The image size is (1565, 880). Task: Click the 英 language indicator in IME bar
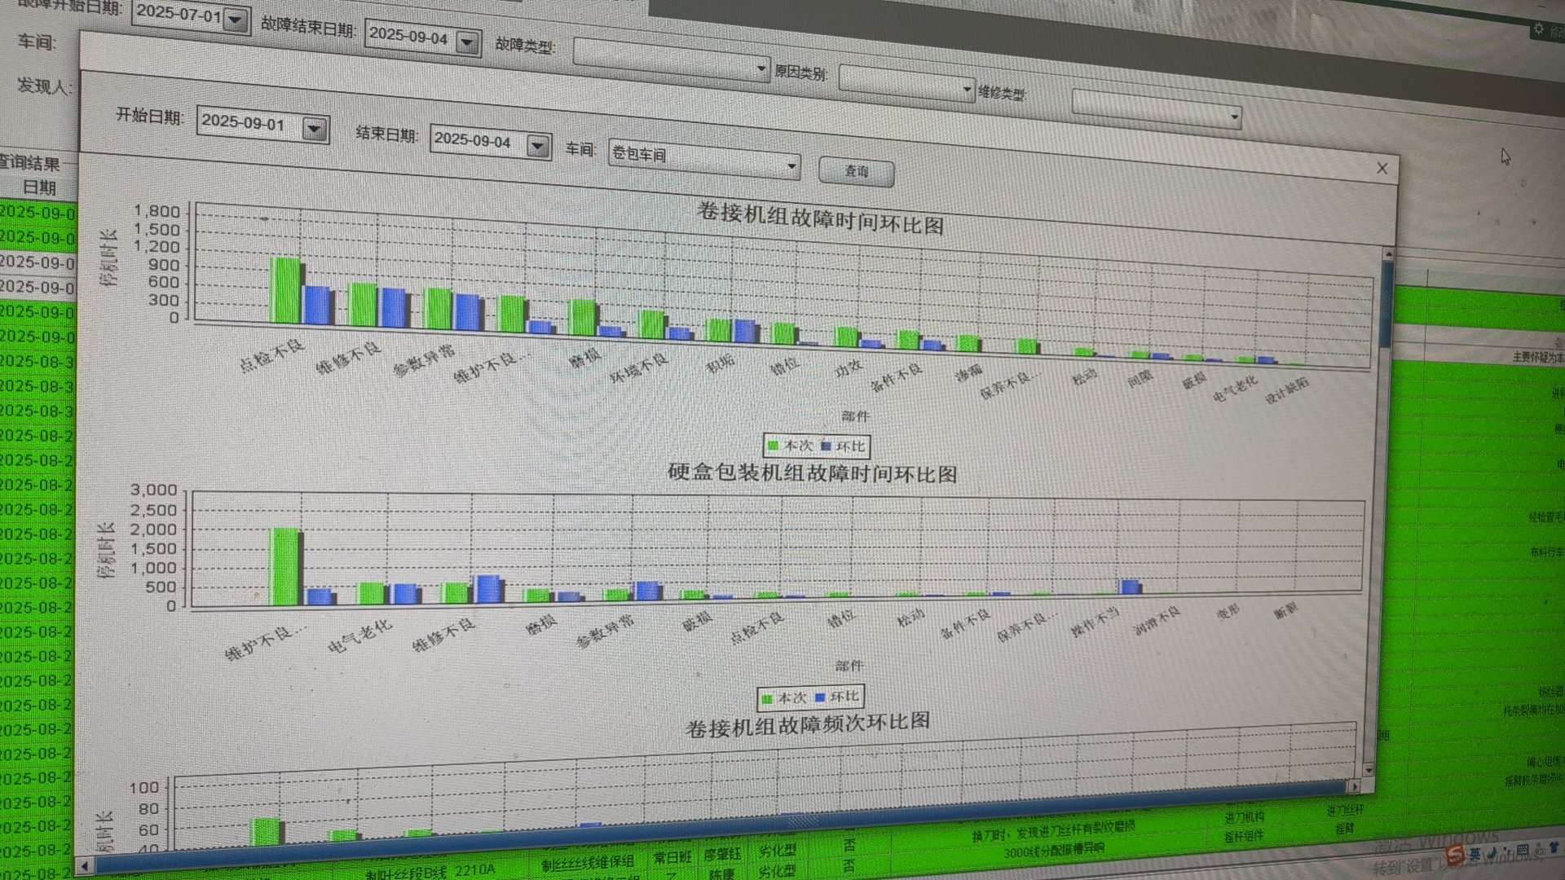pos(1475,854)
